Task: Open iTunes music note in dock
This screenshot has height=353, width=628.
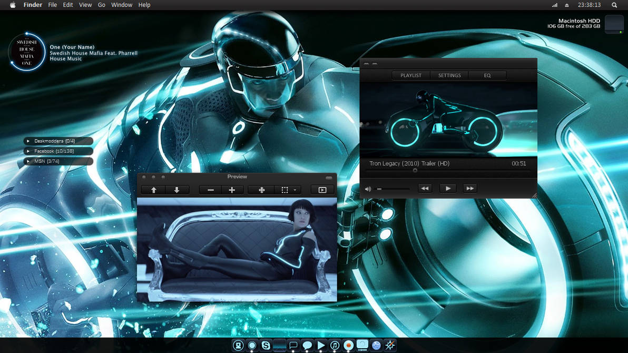Action: click(335, 346)
